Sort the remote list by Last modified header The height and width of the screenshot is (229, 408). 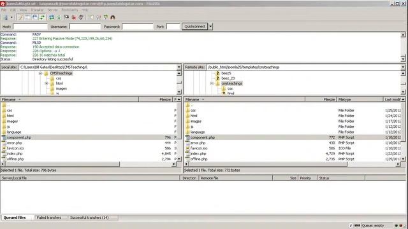393,99
